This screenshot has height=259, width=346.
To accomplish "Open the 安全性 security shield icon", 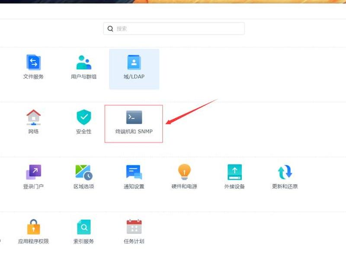I will click(83, 117).
